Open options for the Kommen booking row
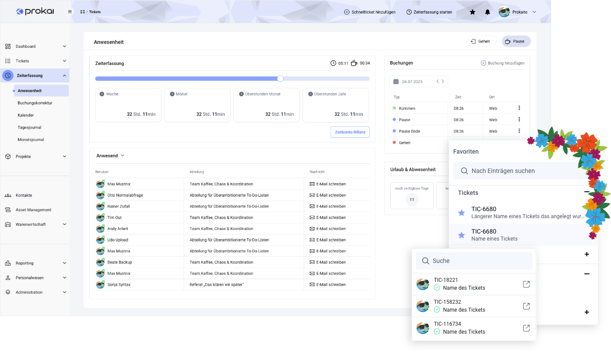Viewport: 611px width, 356px height. [519, 108]
